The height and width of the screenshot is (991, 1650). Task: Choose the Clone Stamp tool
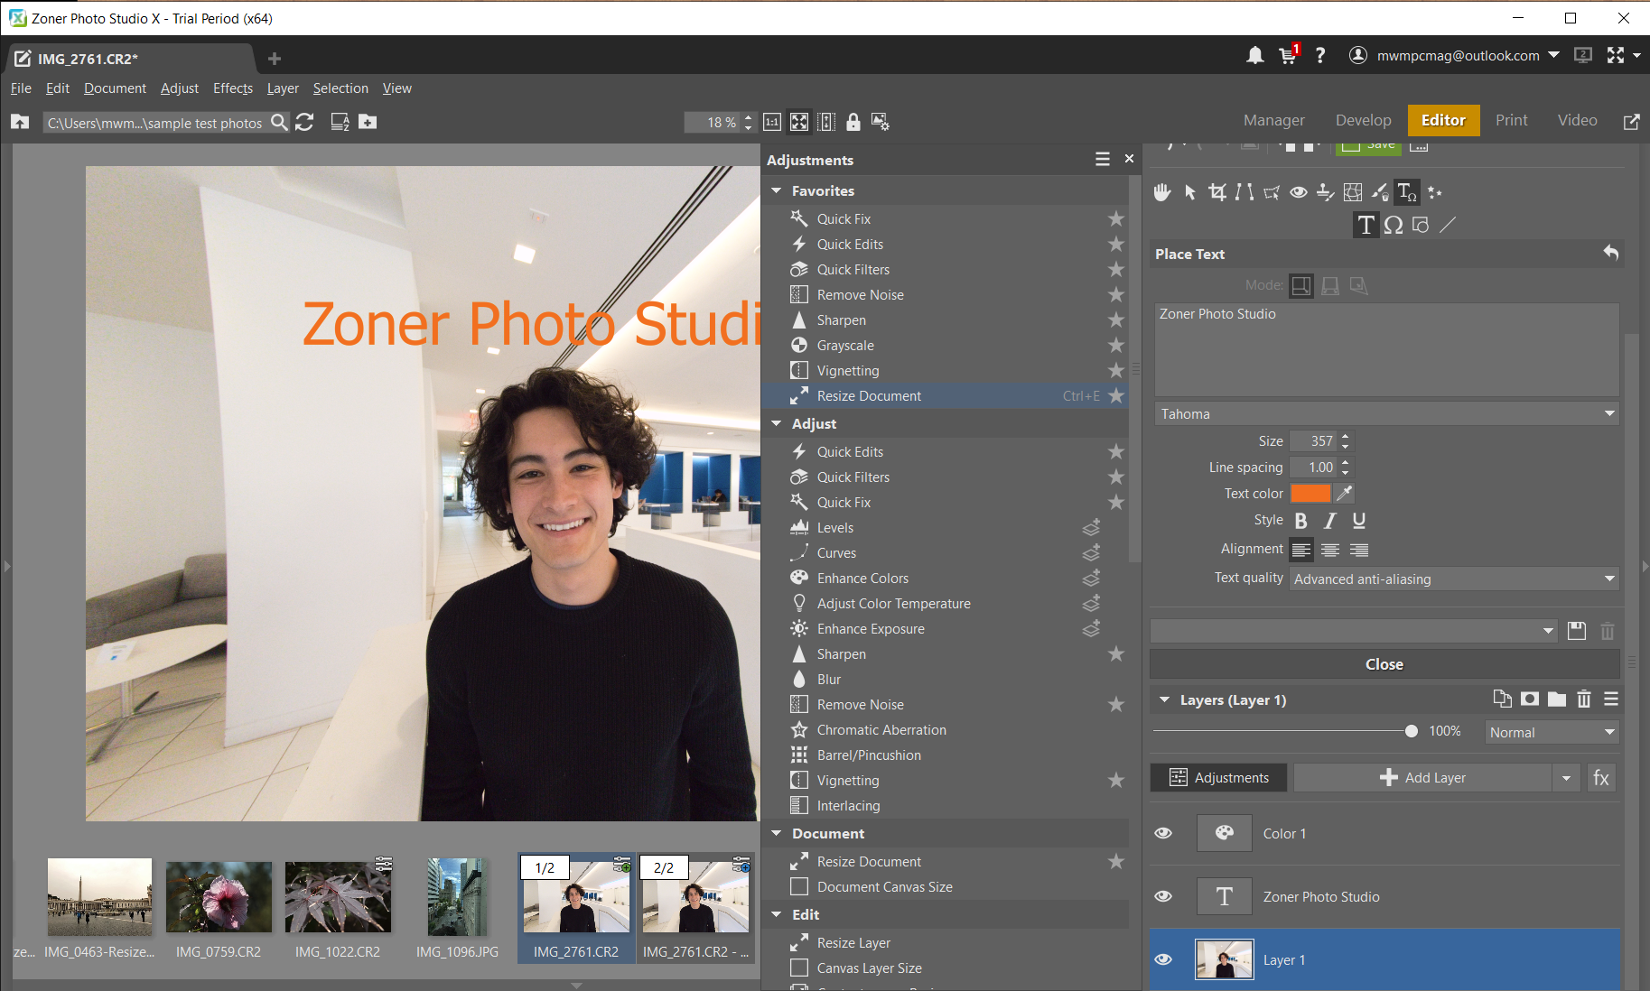[x=1325, y=191]
